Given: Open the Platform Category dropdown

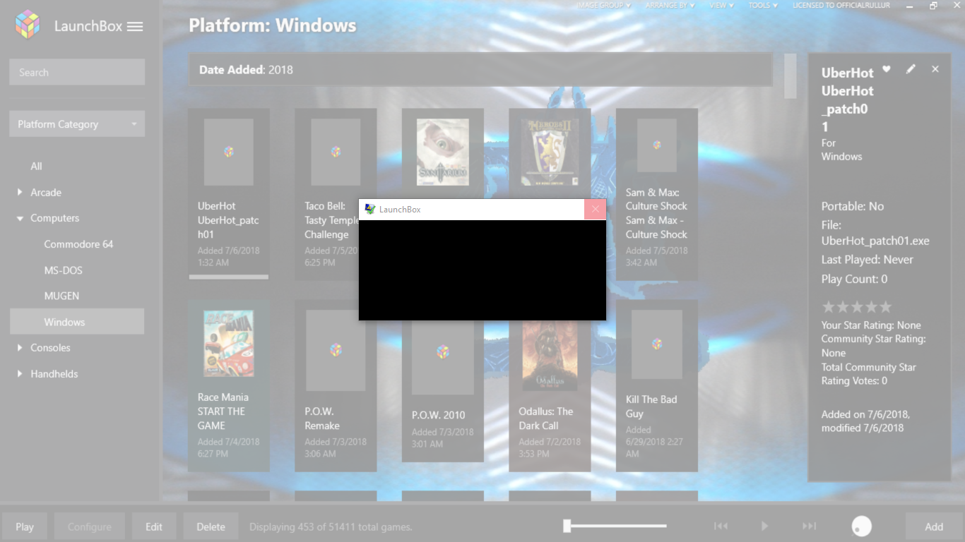Looking at the screenshot, I should tap(77, 124).
